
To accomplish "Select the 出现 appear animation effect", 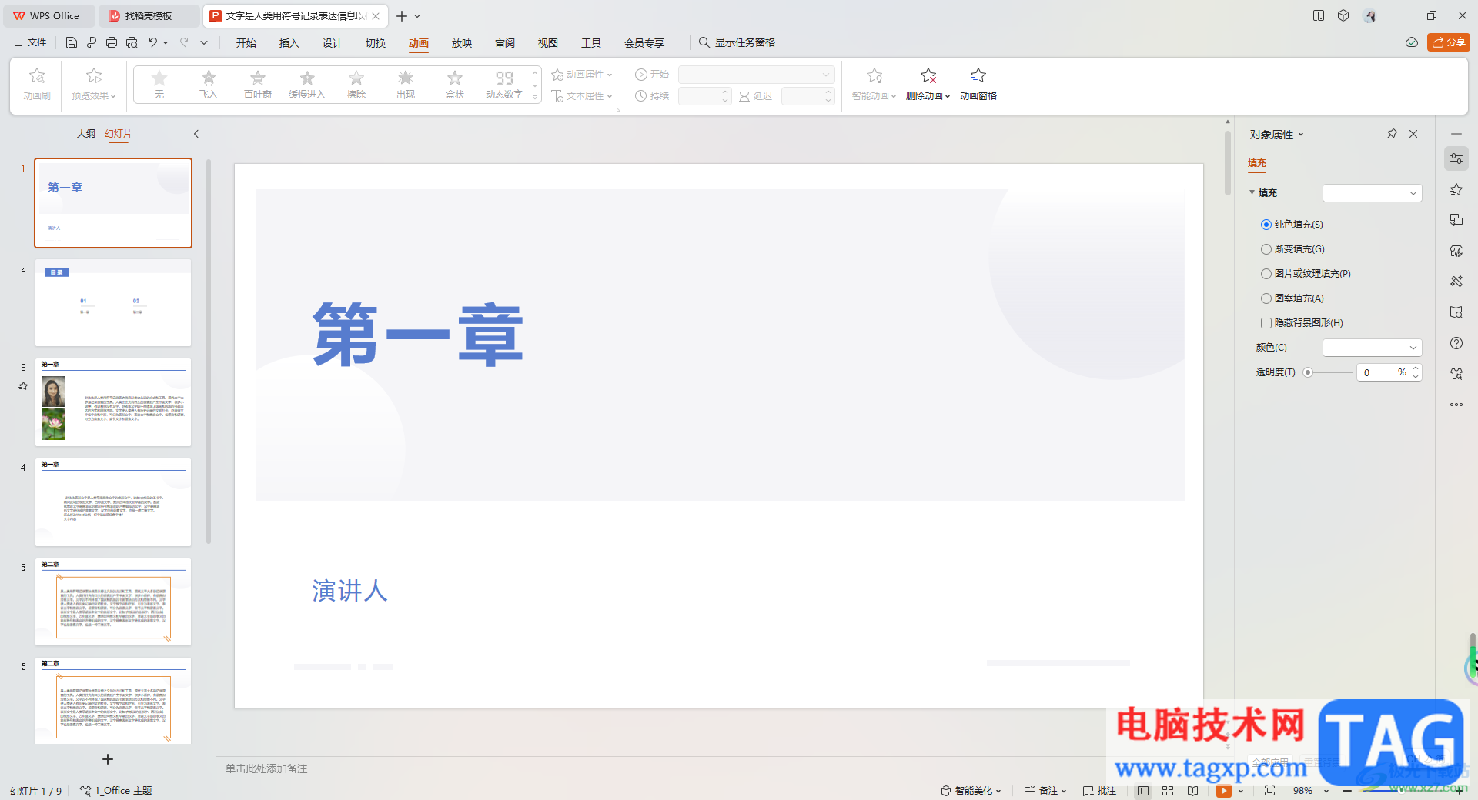I will [x=406, y=85].
